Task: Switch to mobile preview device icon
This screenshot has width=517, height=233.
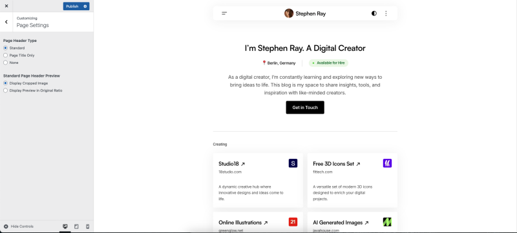Action: (x=87, y=227)
